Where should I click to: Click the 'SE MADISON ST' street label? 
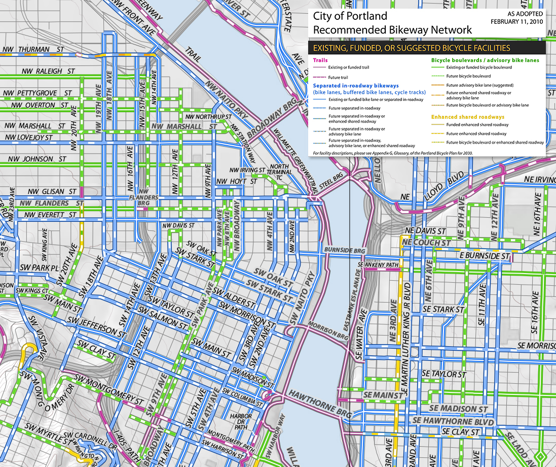point(459,409)
